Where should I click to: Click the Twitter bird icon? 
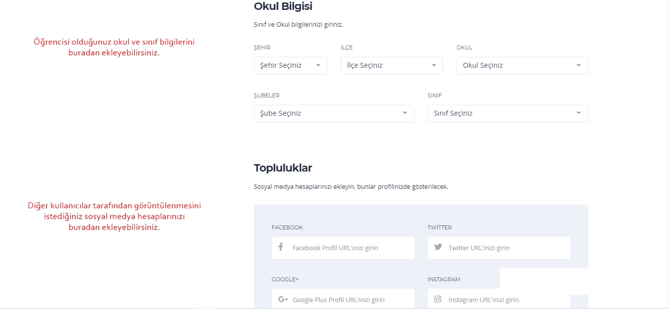point(438,247)
